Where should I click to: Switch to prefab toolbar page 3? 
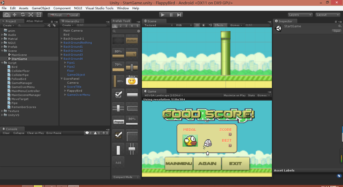click(126, 26)
